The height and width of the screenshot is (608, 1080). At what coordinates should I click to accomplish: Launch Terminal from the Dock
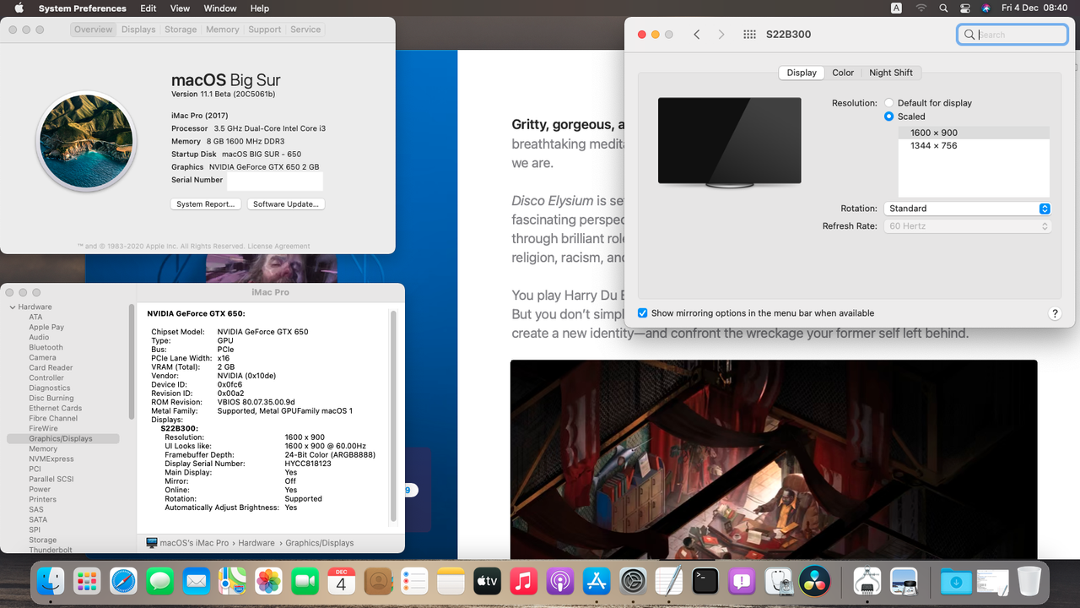pyautogui.click(x=705, y=581)
